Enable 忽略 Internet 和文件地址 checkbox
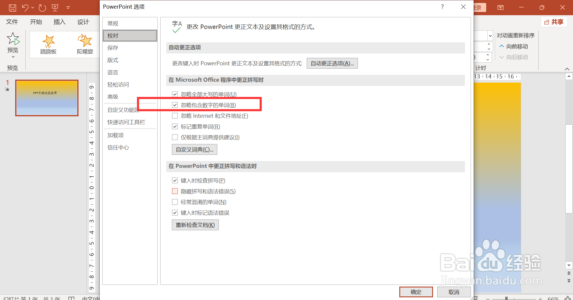 click(175, 116)
